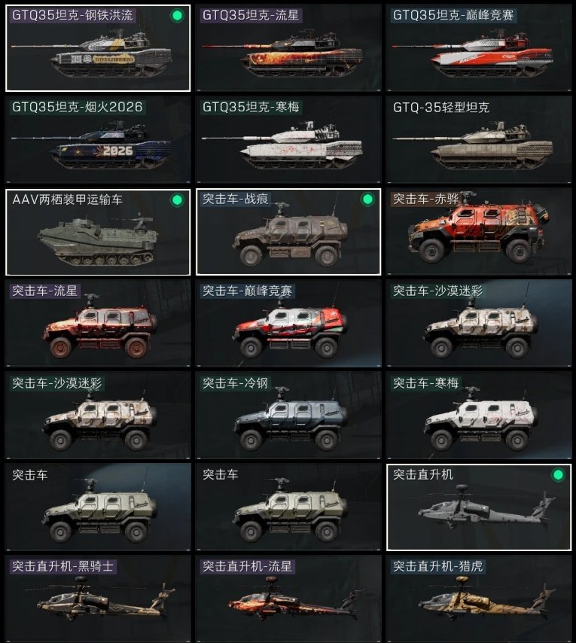The height and width of the screenshot is (643, 576).
Task: Select the 突击车-赤骅 vehicle skin
Action: (479, 232)
